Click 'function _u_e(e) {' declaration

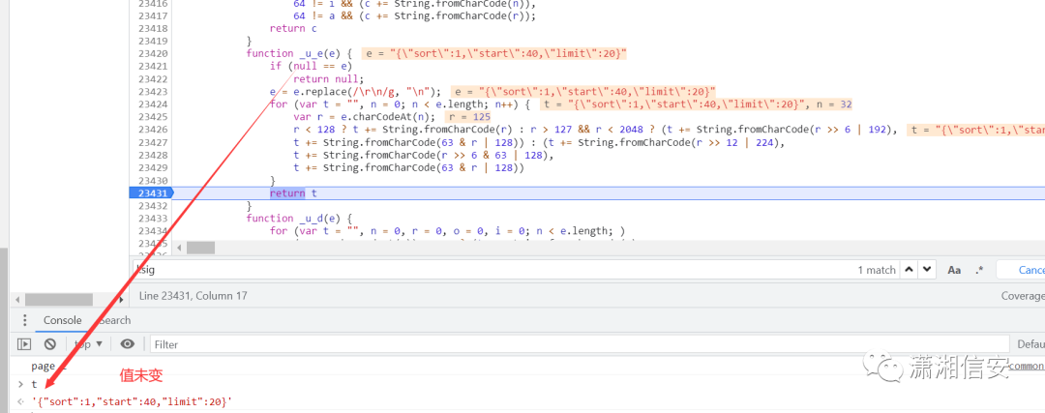299,54
